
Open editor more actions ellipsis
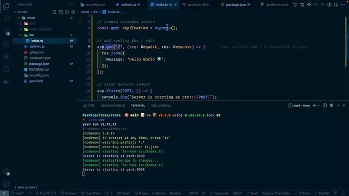(x=343, y=5)
